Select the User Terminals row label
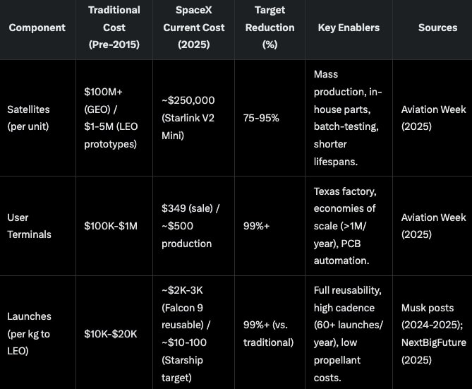This screenshot has height=389, width=472. pos(30,226)
